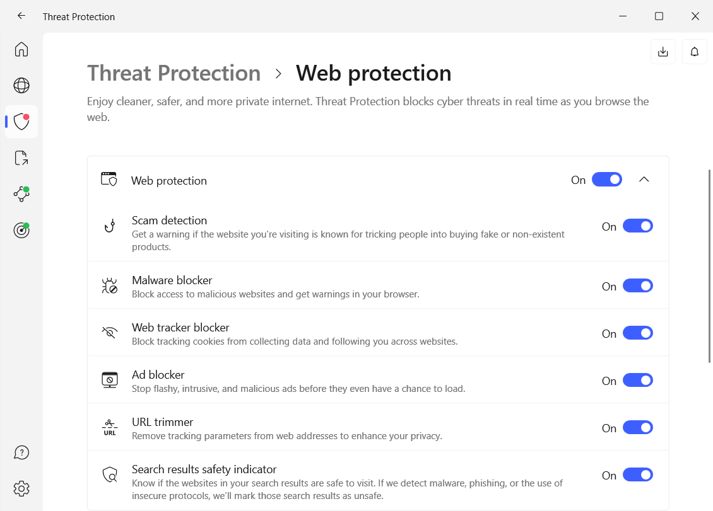This screenshot has width=713, height=511.
Task: Open the notifications bell icon
Action: pos(695,52)
